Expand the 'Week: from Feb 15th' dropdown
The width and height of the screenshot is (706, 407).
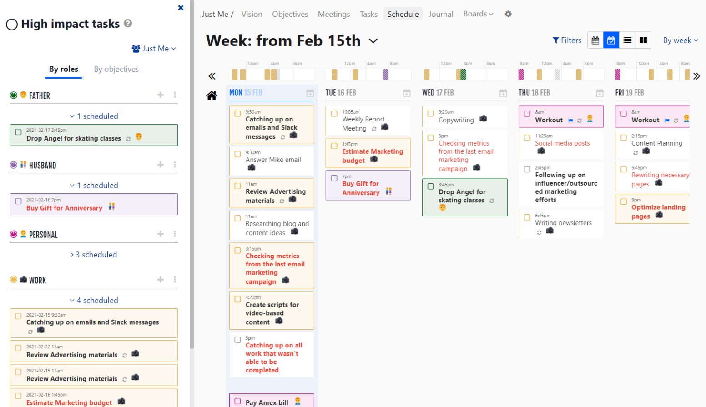coord(373,40)
